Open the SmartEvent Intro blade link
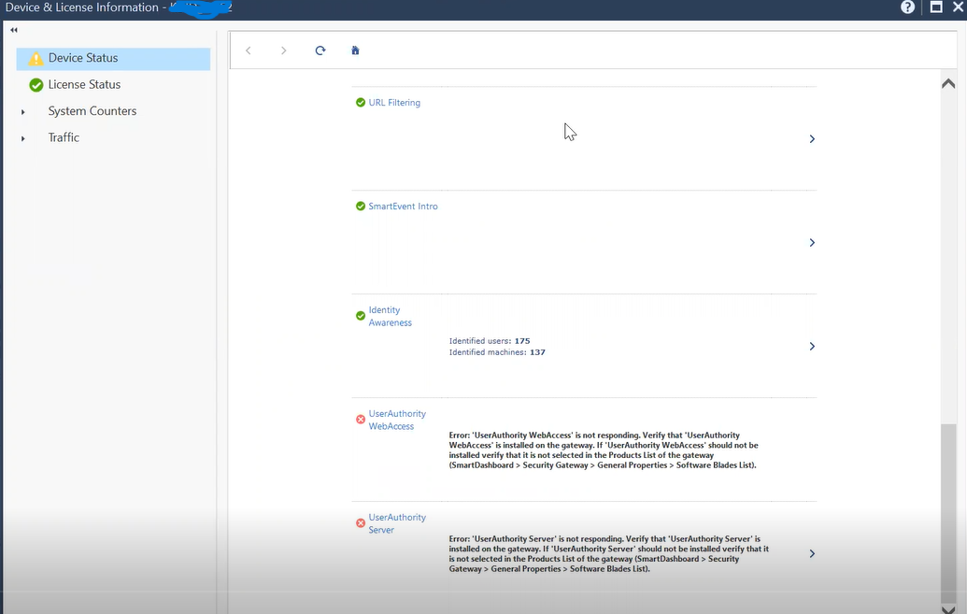This screenshot has height=614, width=967. (x=403, y=206)
